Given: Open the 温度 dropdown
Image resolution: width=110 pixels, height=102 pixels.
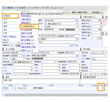Looking at the screenshot, I should [x=75, y=68].
